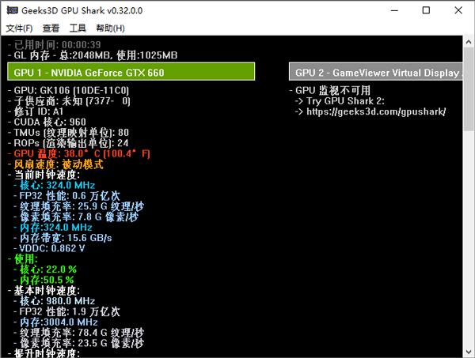The image size is (475, 358).
Task: Click the green 使用 heading
Action: pyautogui.click(x=23, y=259)
